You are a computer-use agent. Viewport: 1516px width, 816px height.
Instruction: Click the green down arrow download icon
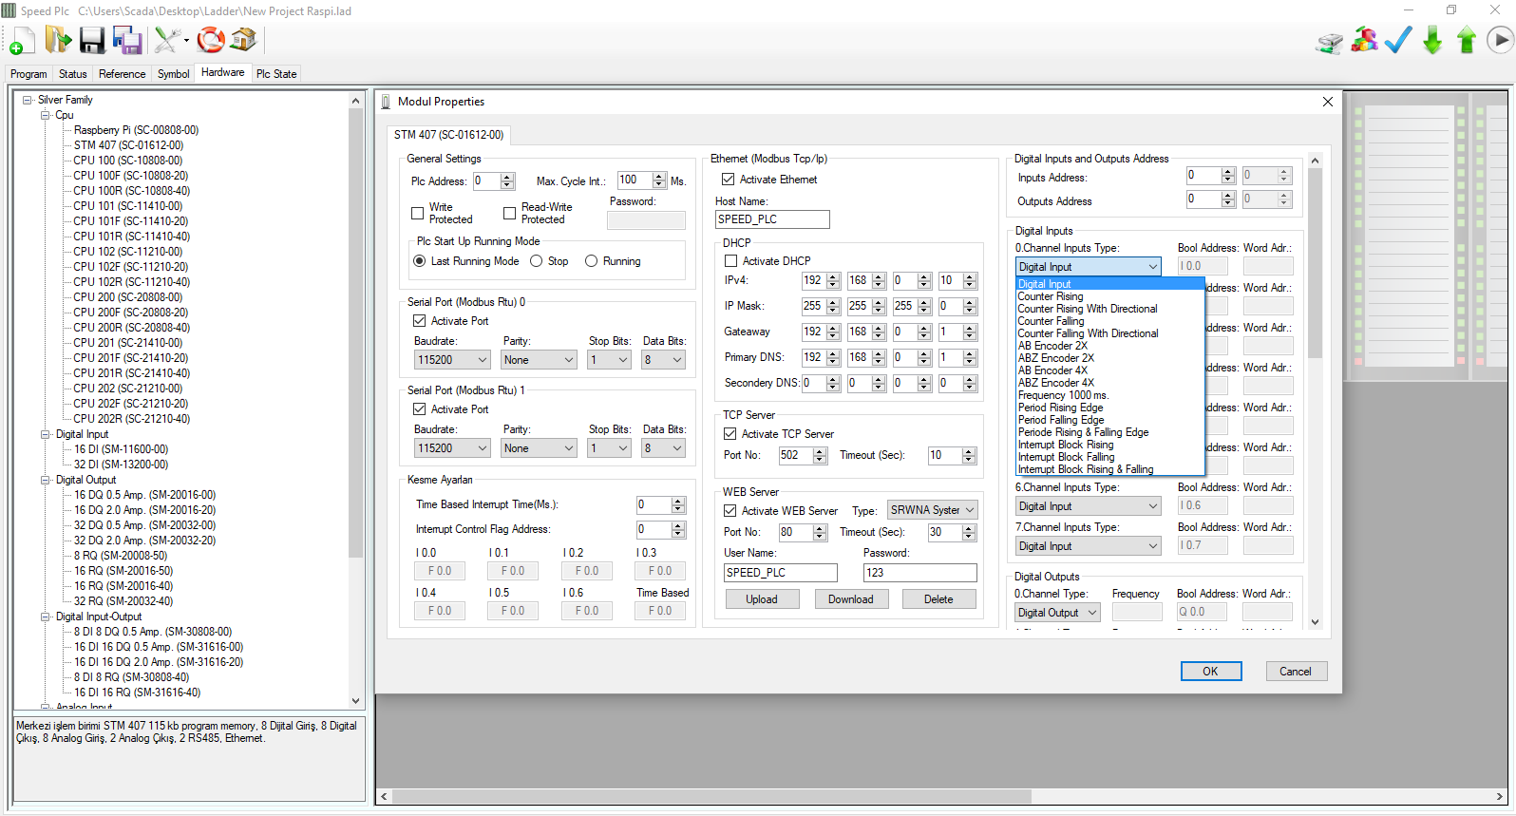[1432, 40]
